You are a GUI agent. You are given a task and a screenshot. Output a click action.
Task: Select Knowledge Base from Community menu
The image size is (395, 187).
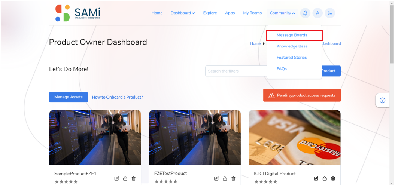292,46
